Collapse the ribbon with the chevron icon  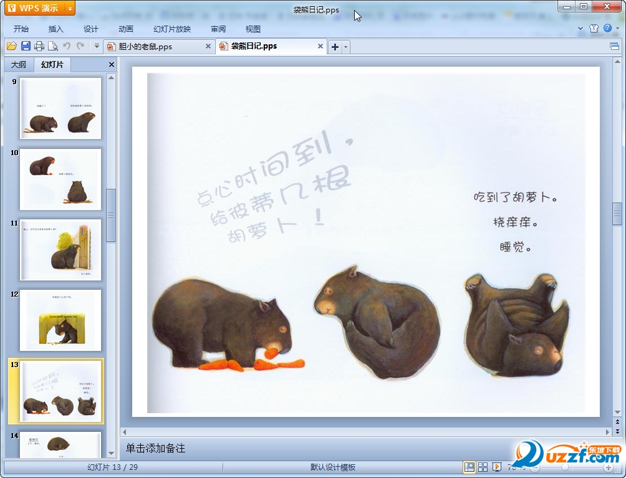pos(580,28)
